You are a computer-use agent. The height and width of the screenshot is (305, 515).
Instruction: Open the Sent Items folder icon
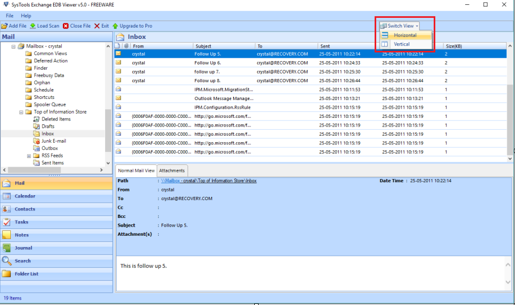pyautogui.click(x=36, y=163)
